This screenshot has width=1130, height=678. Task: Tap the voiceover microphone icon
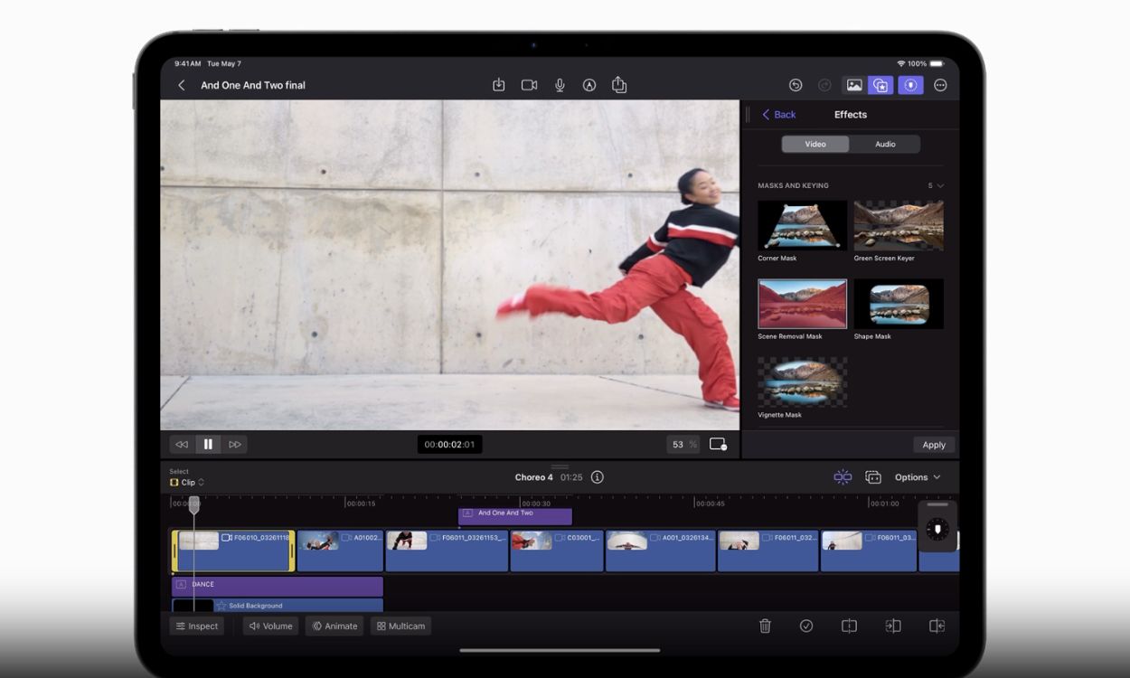pyautogui.click(x=560, y=85)
